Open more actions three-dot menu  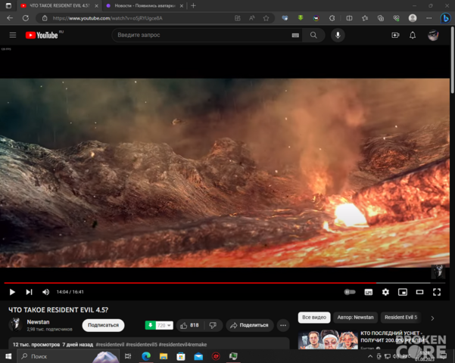(x=283, y=325)
